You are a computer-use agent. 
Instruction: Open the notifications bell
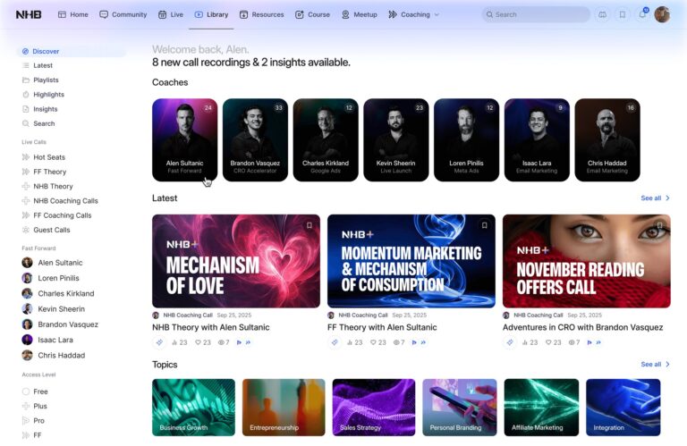pyautogui.click(x=642, y=14)
